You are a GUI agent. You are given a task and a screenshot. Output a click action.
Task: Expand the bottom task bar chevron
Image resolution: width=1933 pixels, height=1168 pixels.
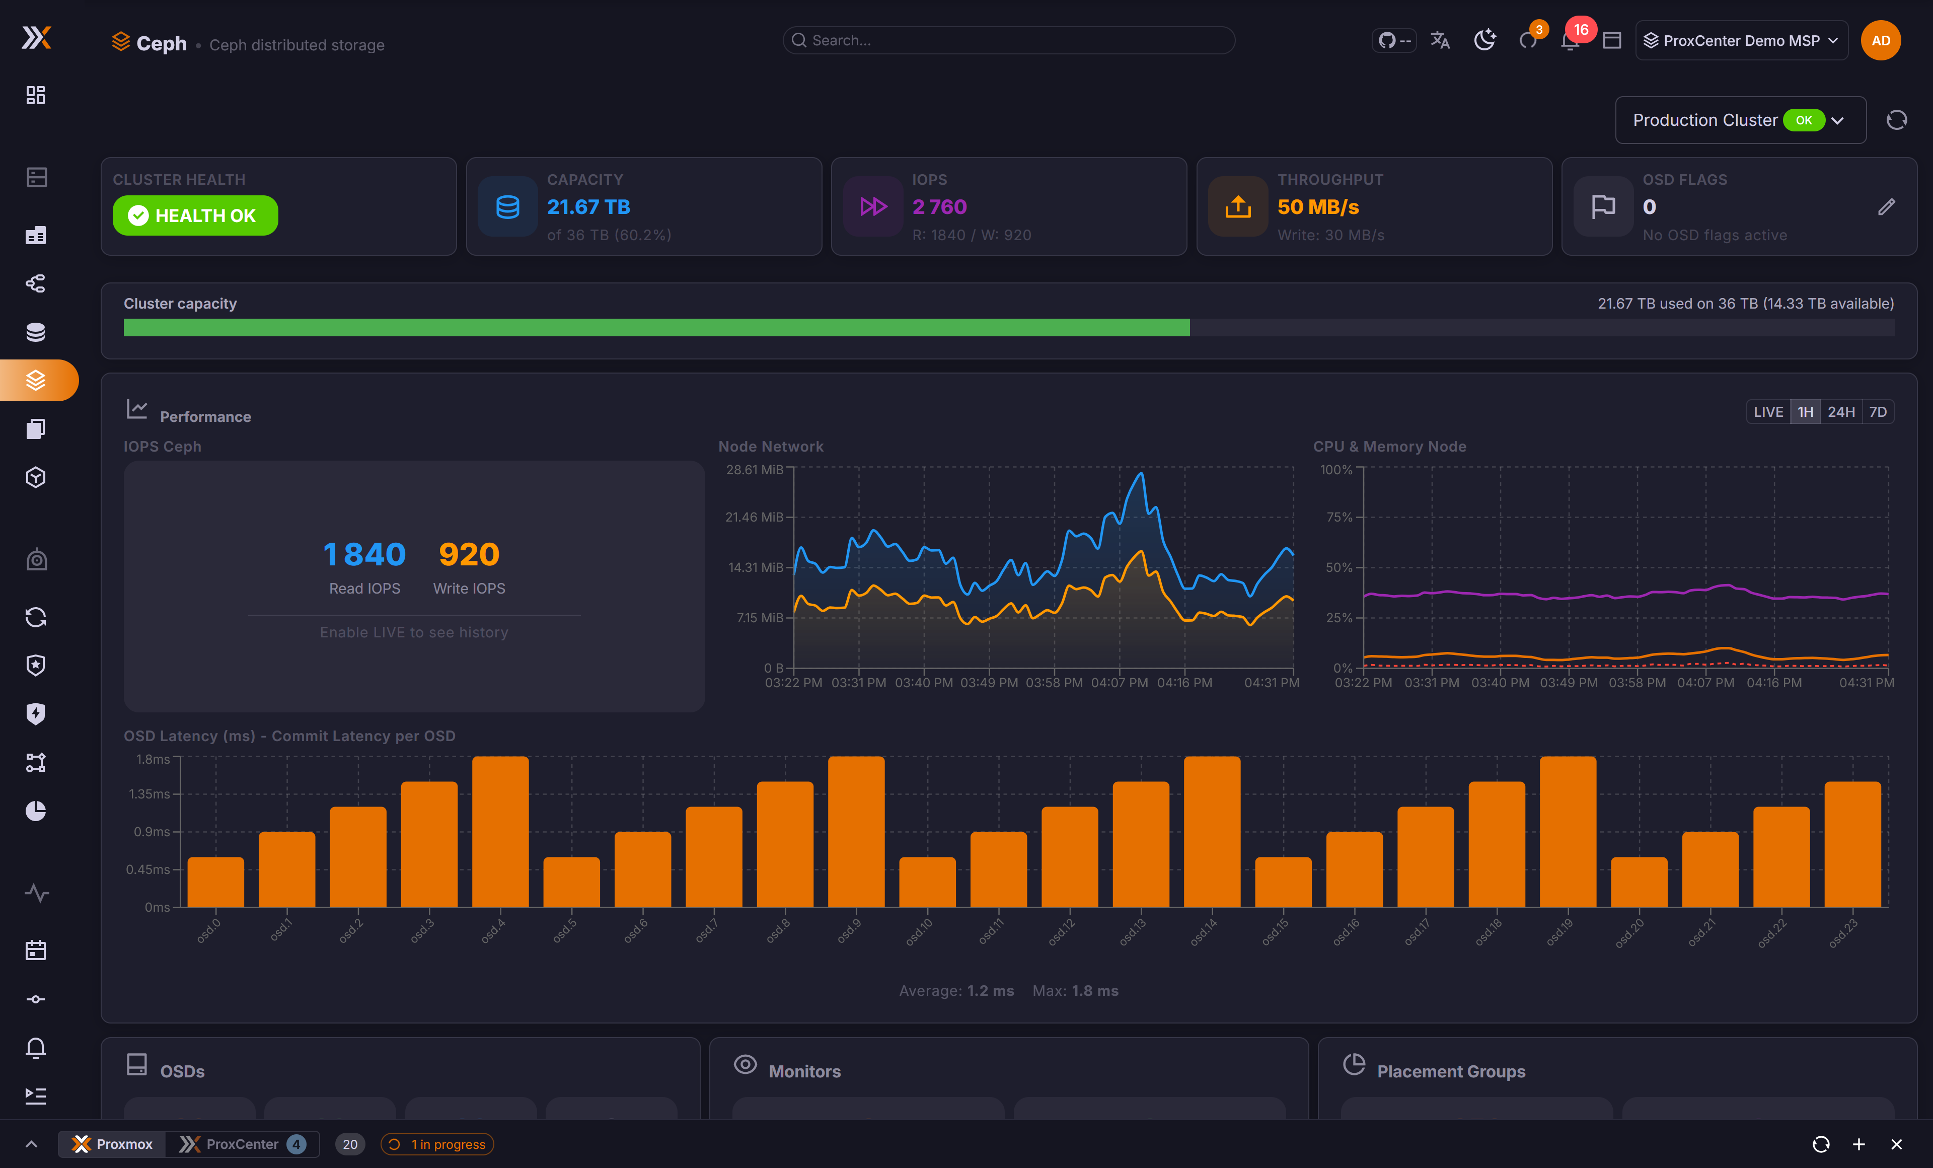click(31, 1144)
